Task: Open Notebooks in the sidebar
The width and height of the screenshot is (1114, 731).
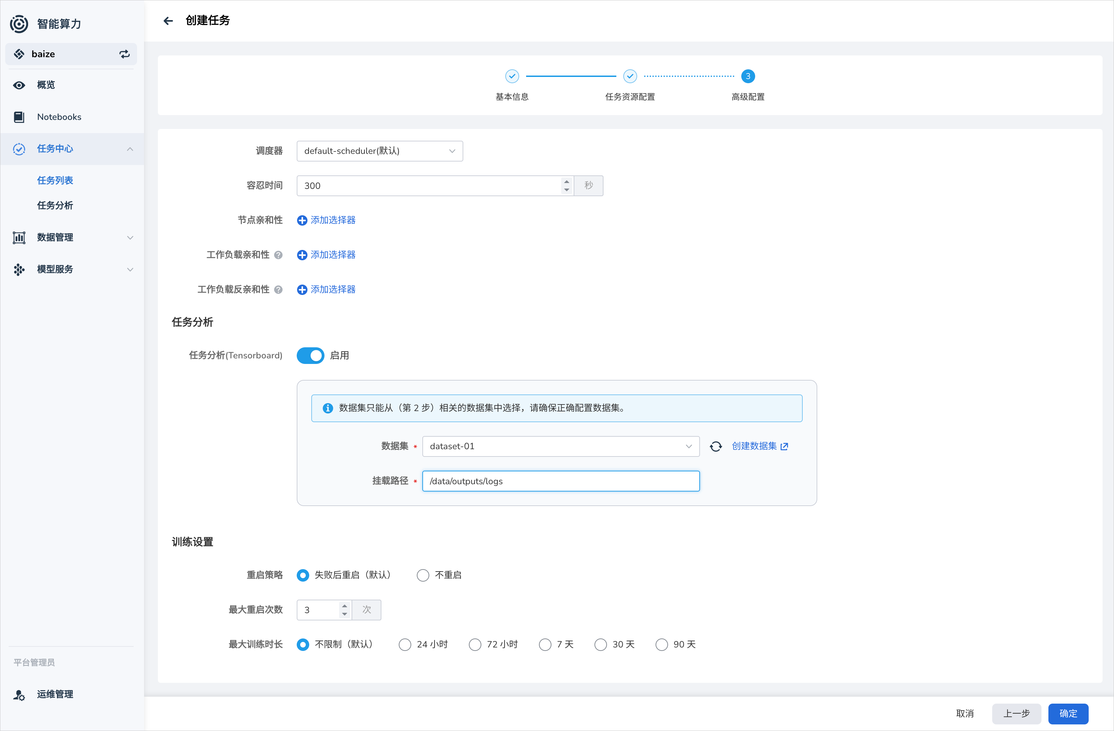Action: (x=72, y=117)
